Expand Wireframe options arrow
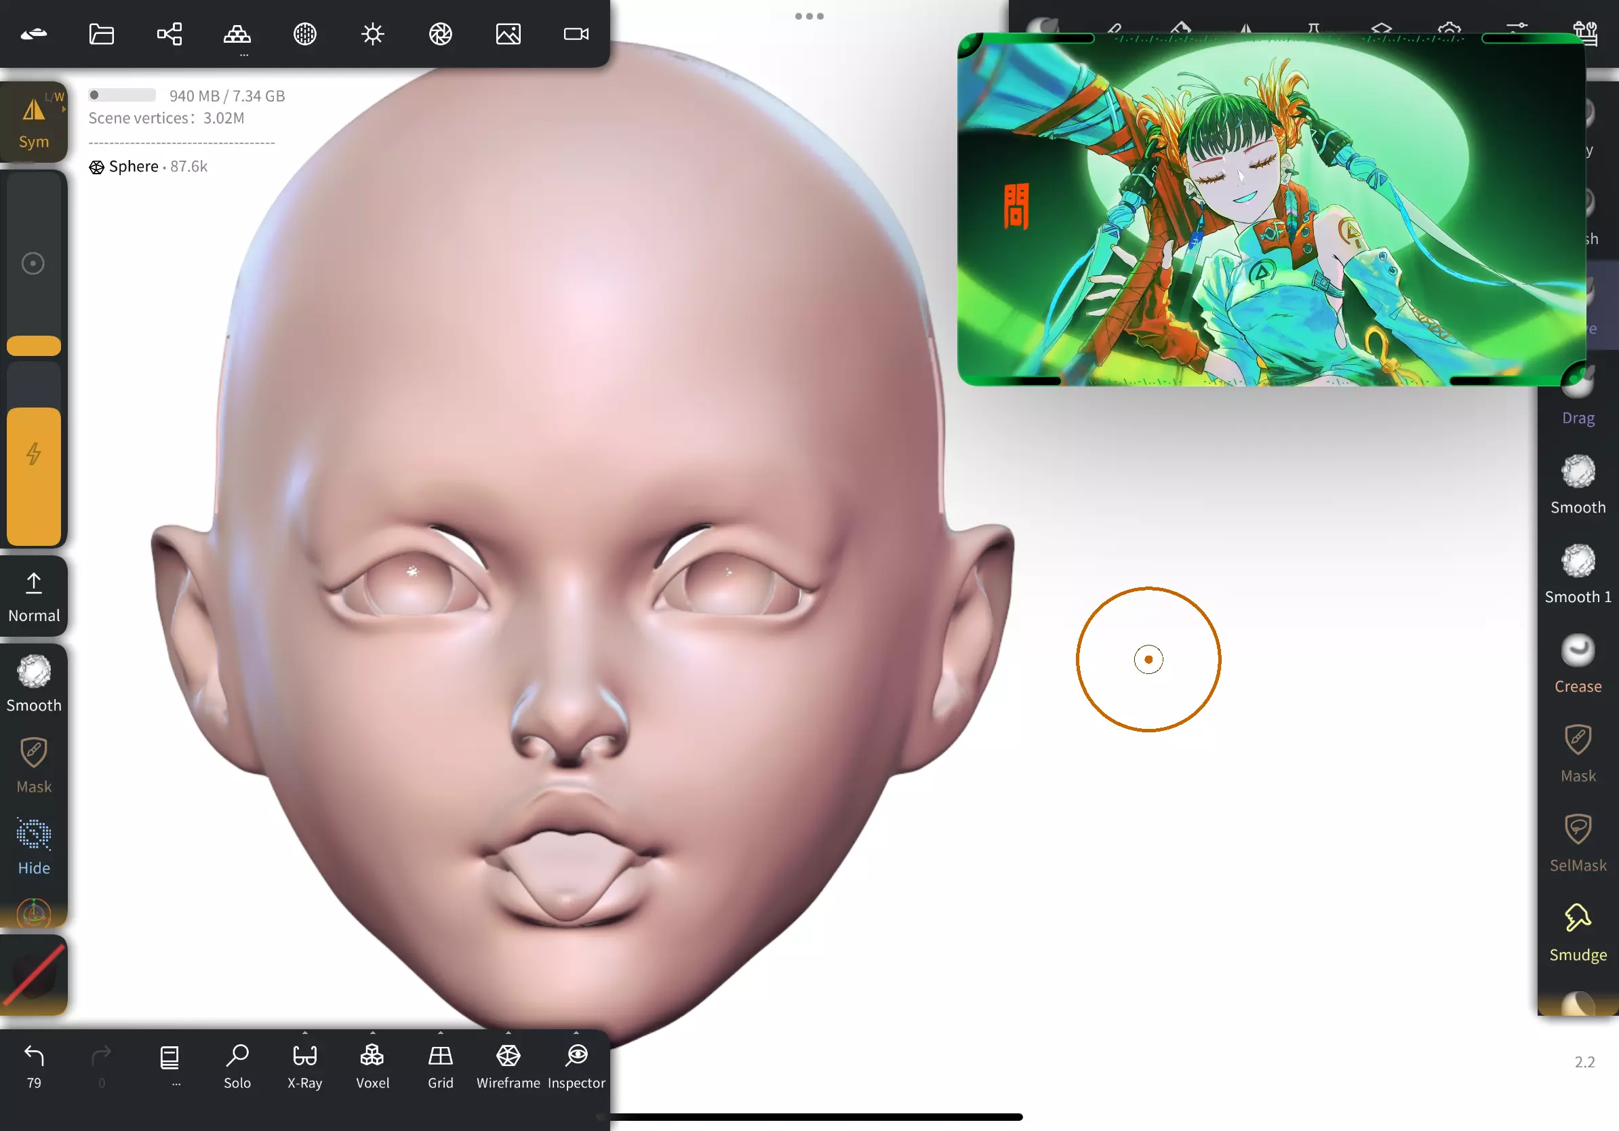This screenshot has height=1131, width=1619. [508, 1032]
